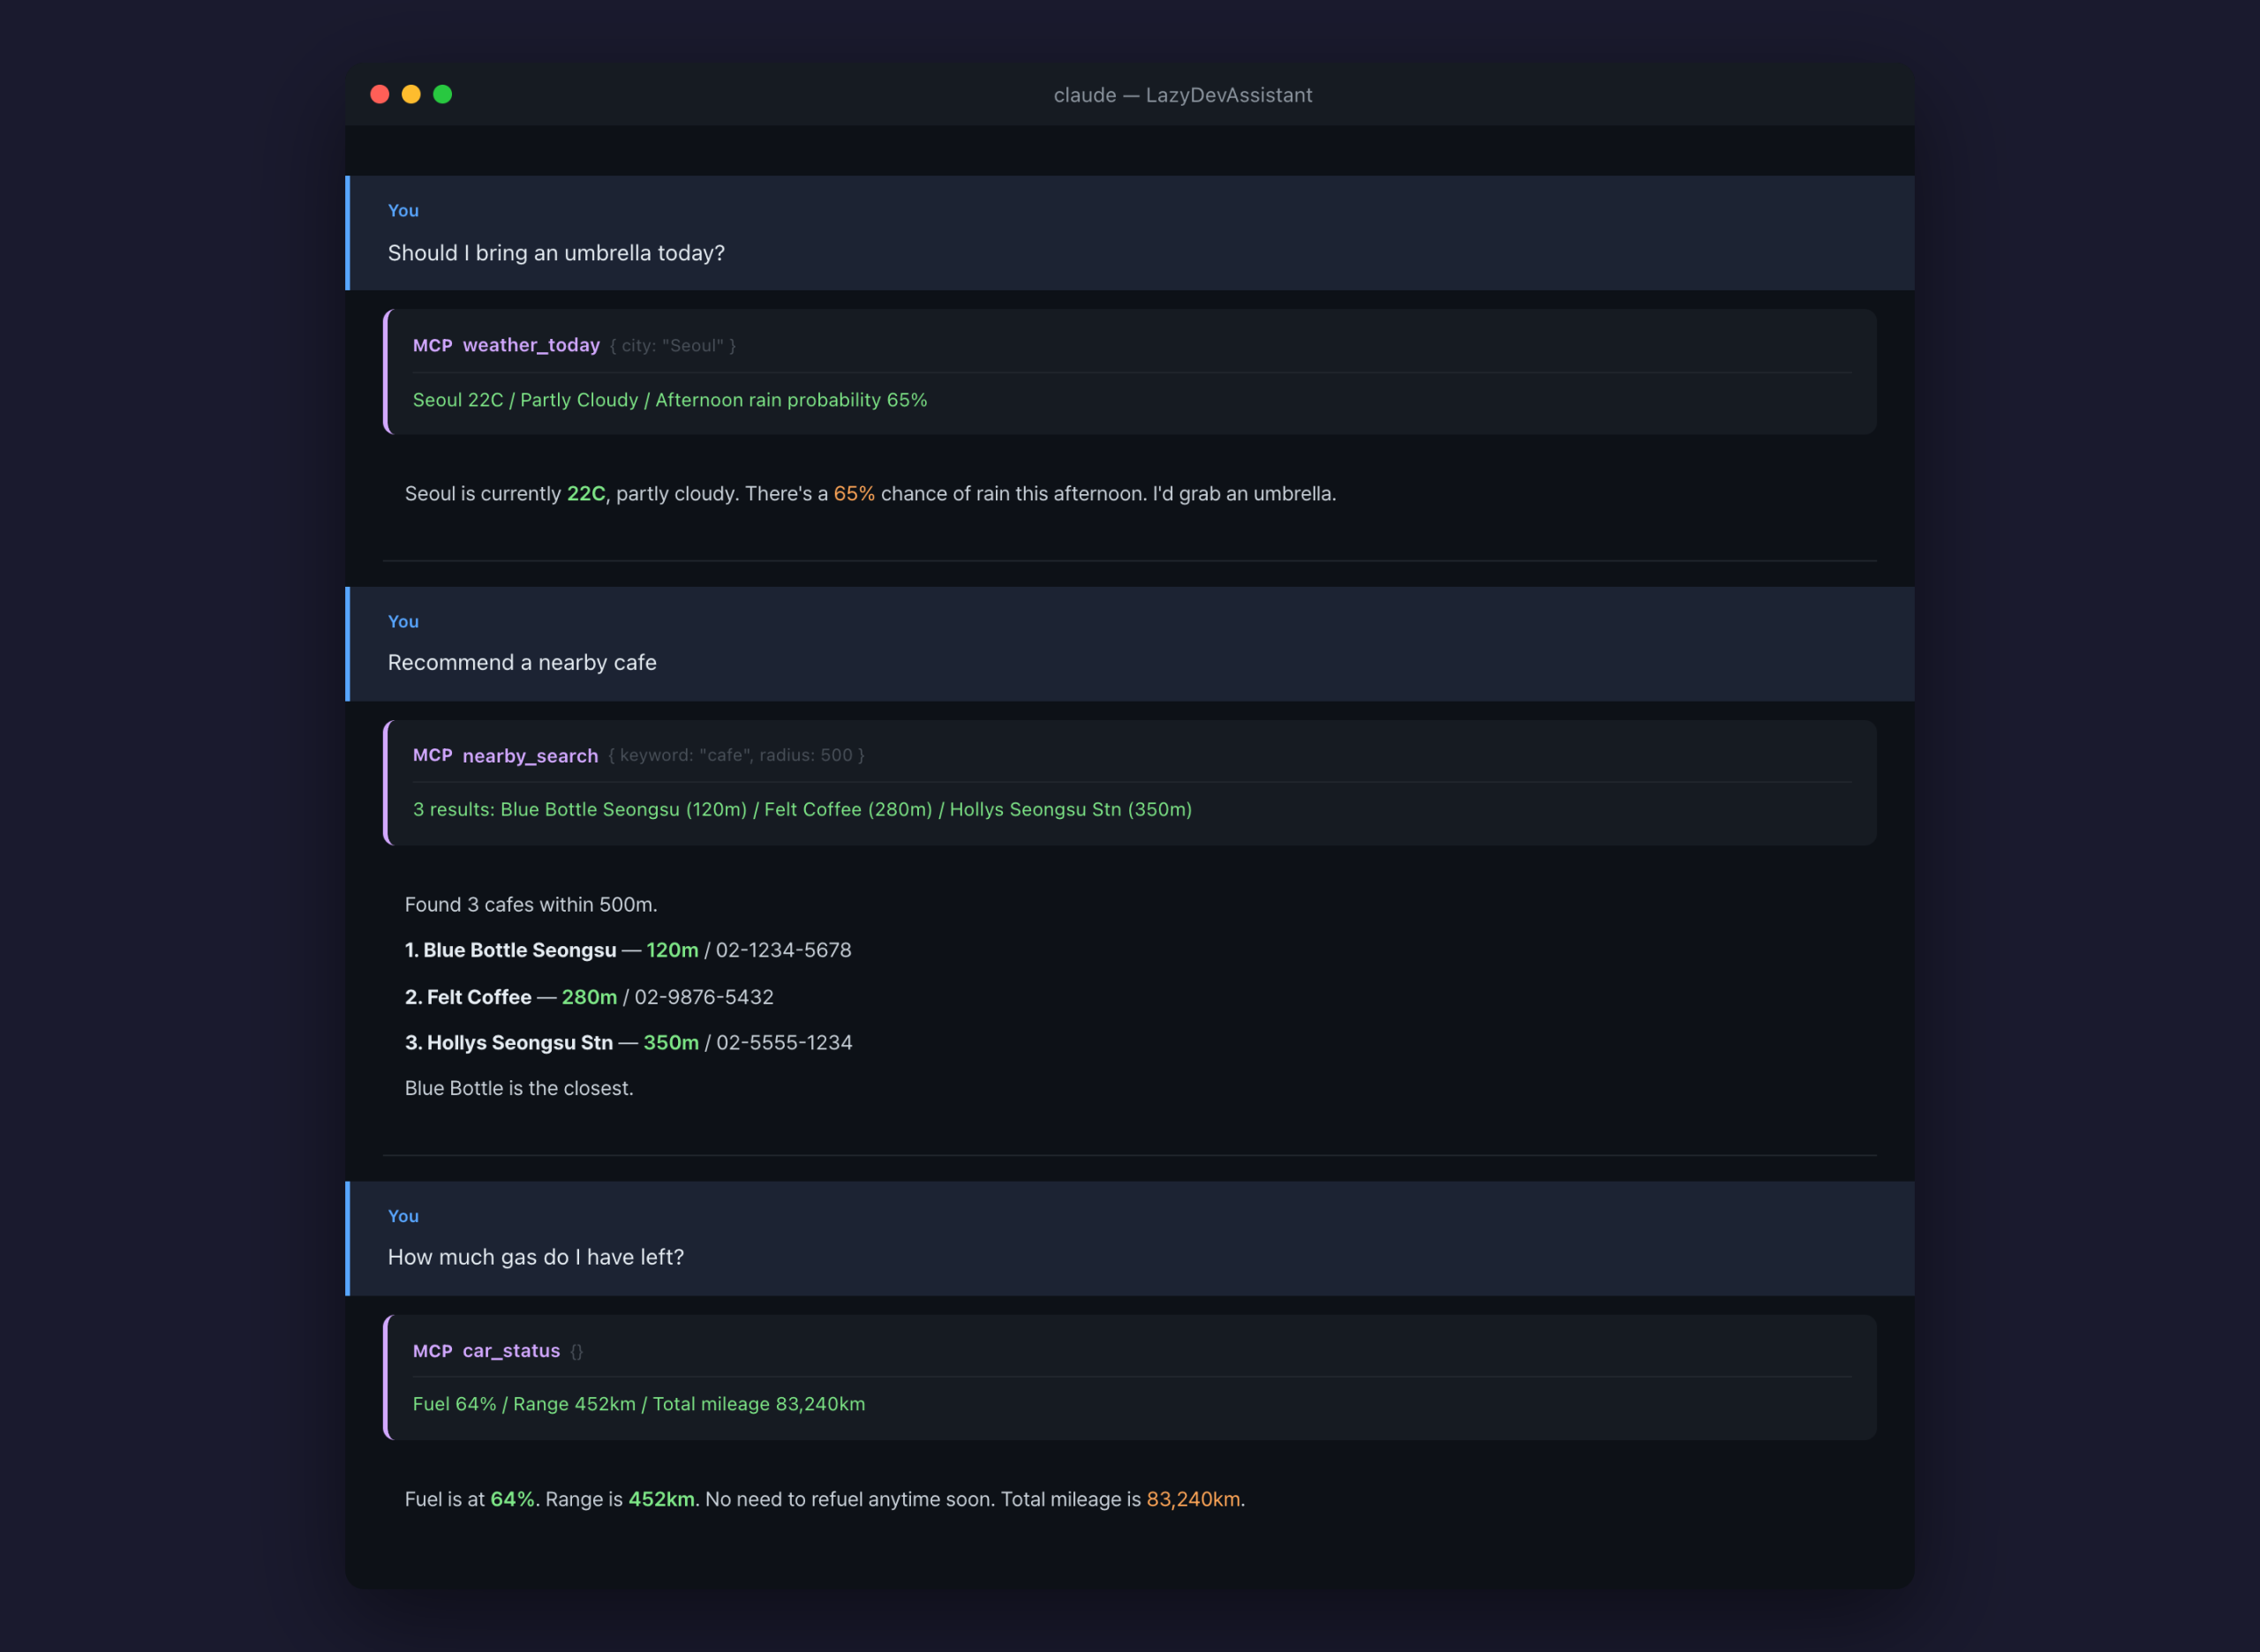Viewport: 2260px width, 1652px height.
Task: Select the "How much gas do I have left?" message
Action: click(x=536, y=1257)
